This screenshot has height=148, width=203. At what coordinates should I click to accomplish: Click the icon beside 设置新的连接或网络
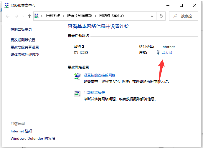77,76
